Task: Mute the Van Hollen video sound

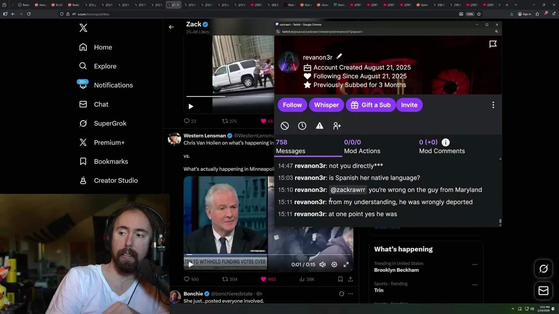Action: point(322,264)
